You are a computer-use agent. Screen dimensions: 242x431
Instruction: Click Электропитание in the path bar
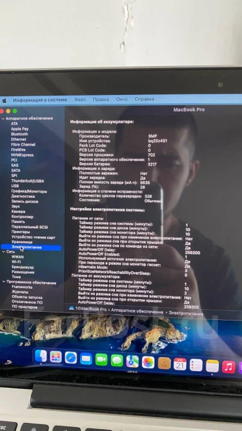186,313
